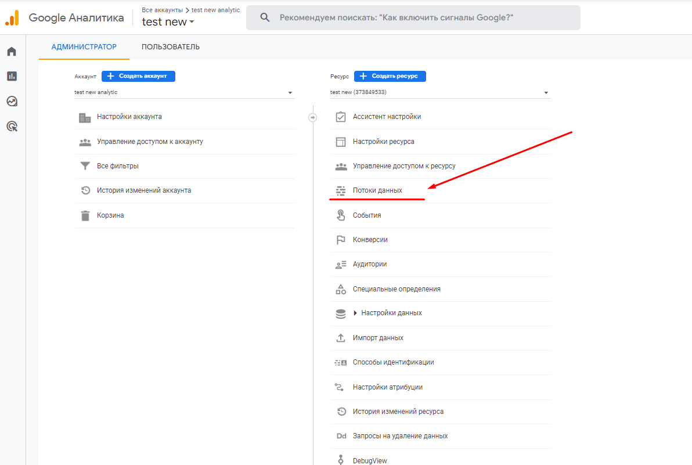Open Потоки данных settings
The height and width of the screenshot is (465, 692).
(377, 190)
